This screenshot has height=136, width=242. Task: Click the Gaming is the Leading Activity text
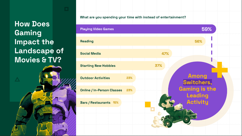[197, 95]
